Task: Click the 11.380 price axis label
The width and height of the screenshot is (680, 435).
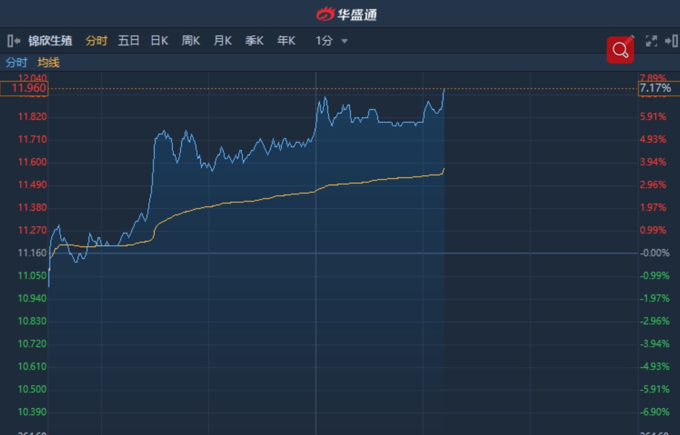Action: coord(32,208)
